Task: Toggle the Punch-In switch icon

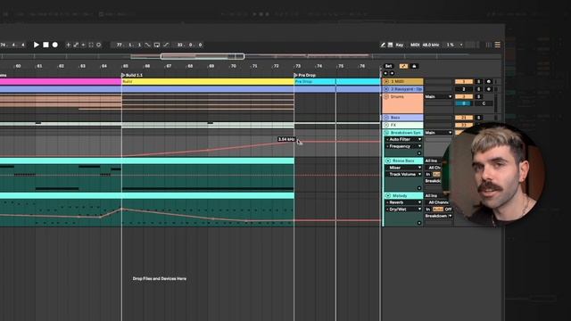Action: click(x=147, y=45)
